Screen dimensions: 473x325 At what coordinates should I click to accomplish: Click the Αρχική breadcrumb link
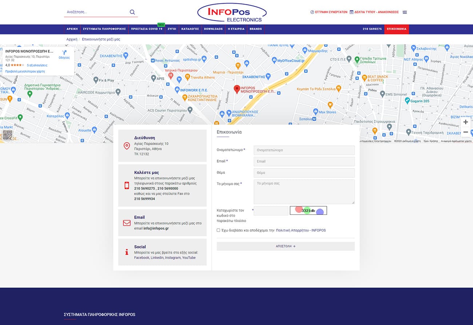(x=72, y=39)
